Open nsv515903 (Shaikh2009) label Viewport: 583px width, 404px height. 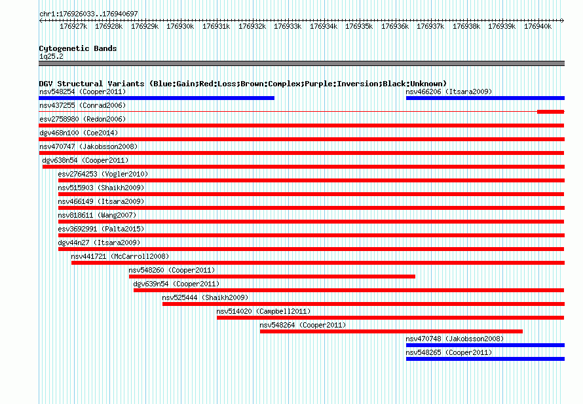[x=101, y=188]
